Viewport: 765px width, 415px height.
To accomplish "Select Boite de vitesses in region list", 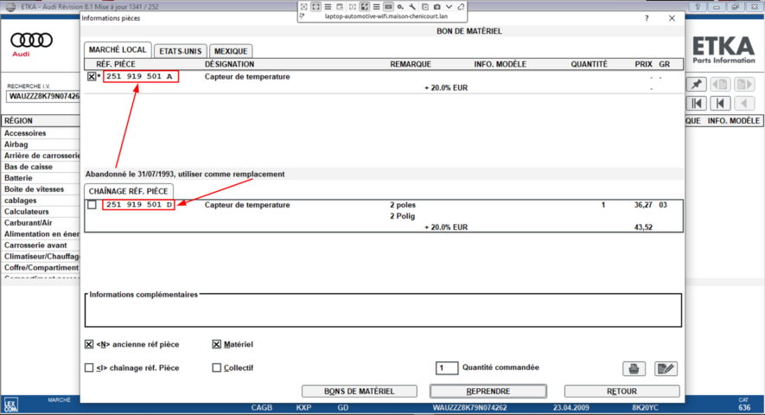I will pyautogui.click(x=35, y=189).
